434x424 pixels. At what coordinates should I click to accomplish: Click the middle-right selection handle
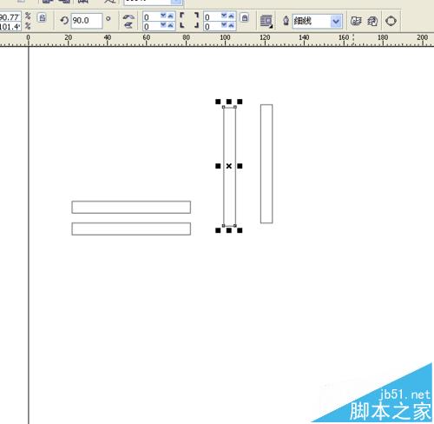[240, 166]
